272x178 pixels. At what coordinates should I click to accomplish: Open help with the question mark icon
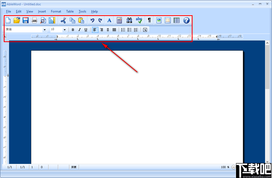pos(186,20)
